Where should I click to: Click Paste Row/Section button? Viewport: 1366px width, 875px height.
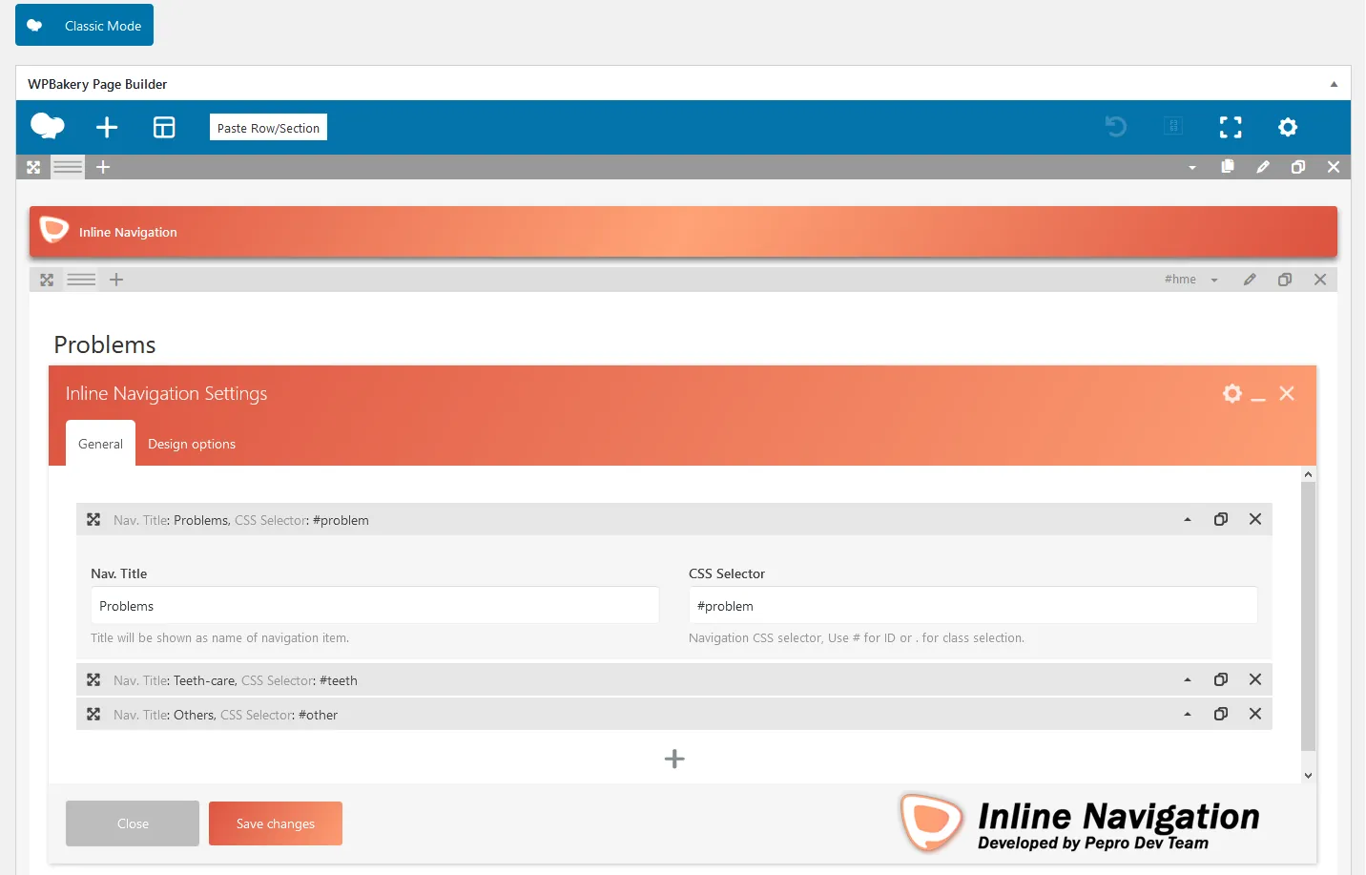[x=268, y=128]
